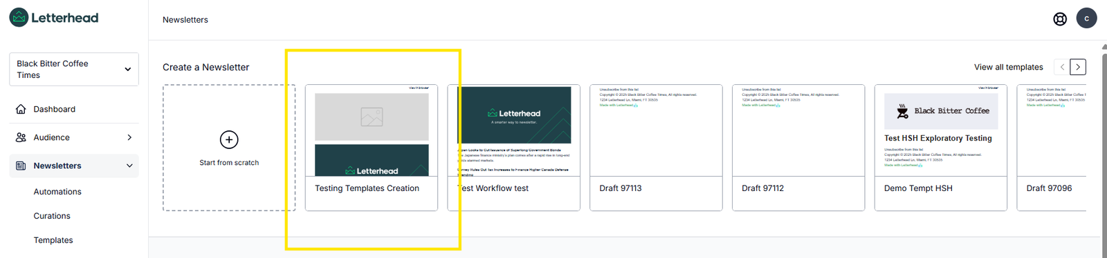Viewport: 1107px width, 258px height.
Task: Expand the Audience submenu chevron
Action: pyautogui.click(x=129, y=137)
